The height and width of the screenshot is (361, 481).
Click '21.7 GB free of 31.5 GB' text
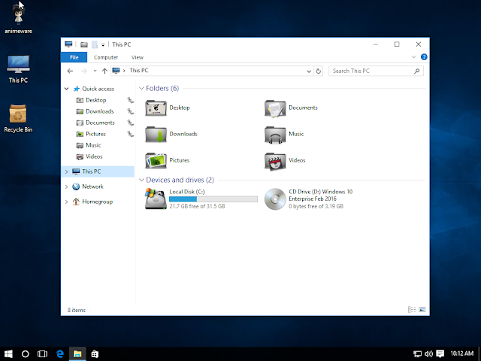tap(197, 206)
